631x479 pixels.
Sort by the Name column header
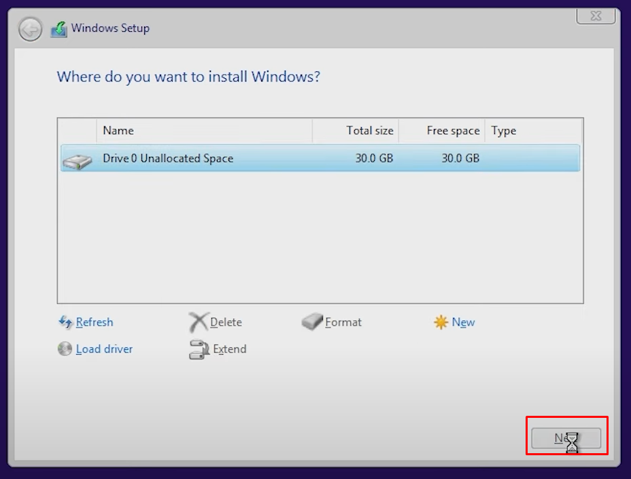pyautogui.click(x=204, y=130)
